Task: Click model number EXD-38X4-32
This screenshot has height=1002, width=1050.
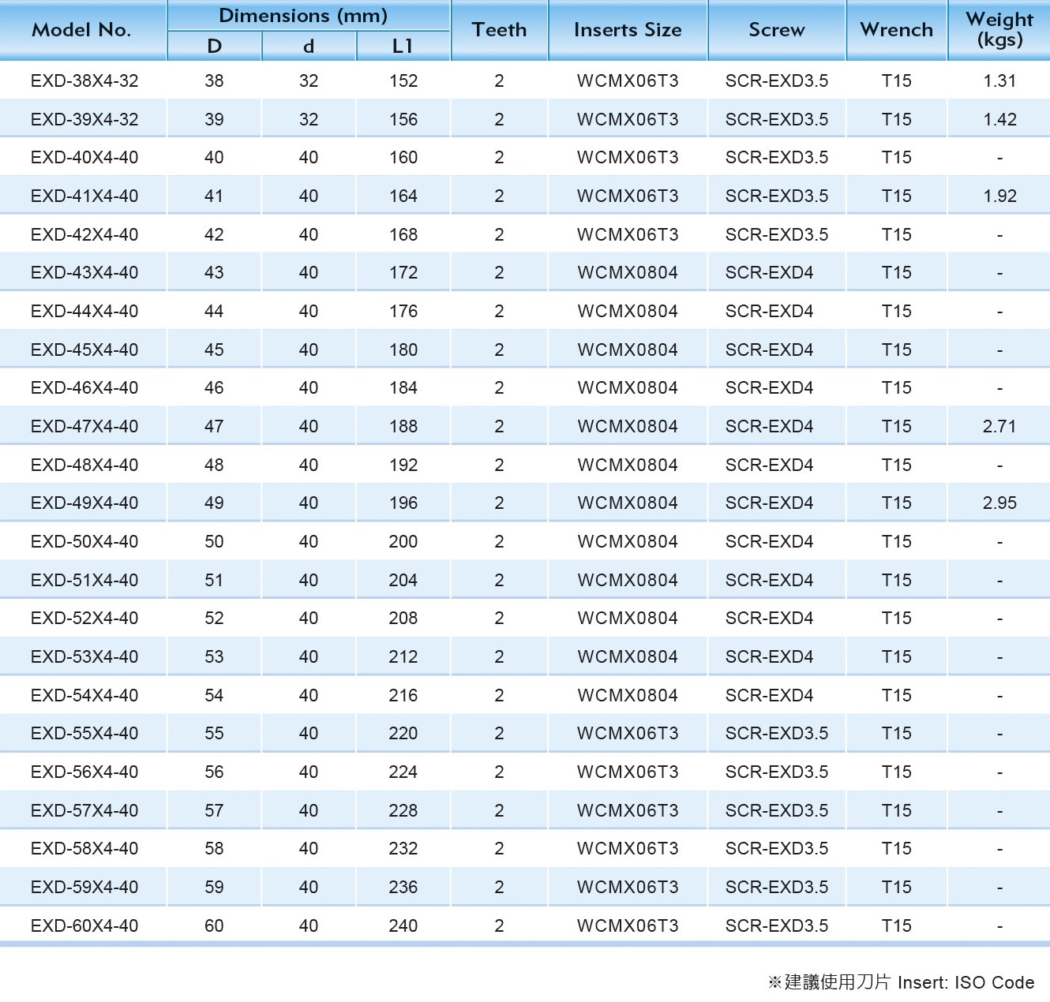Action: 84,81
